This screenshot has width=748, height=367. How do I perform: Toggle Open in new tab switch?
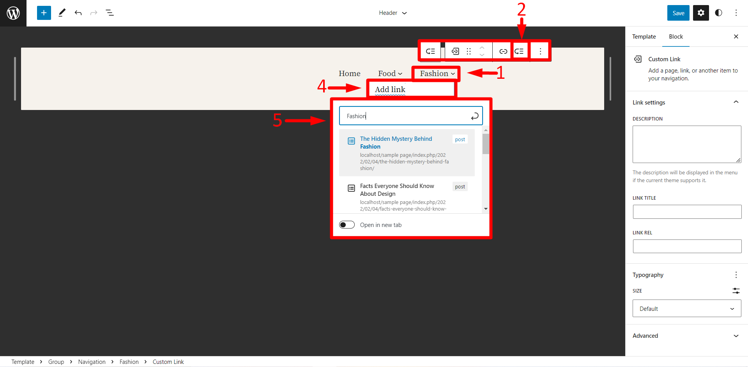pyautogui.click(x=347, y=225)
